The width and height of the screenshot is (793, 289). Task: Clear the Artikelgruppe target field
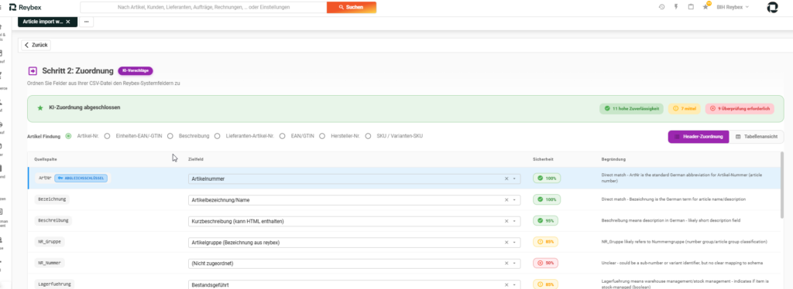coord(506,243)
